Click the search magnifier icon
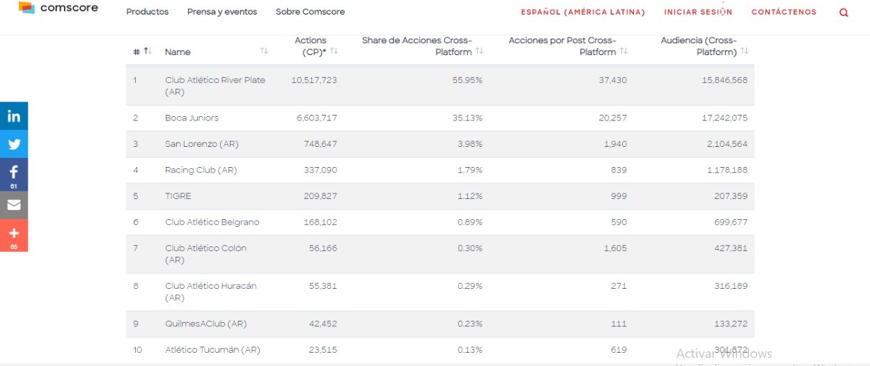The width and height of the screenshot is (870, 366). [x=844, y=13]
